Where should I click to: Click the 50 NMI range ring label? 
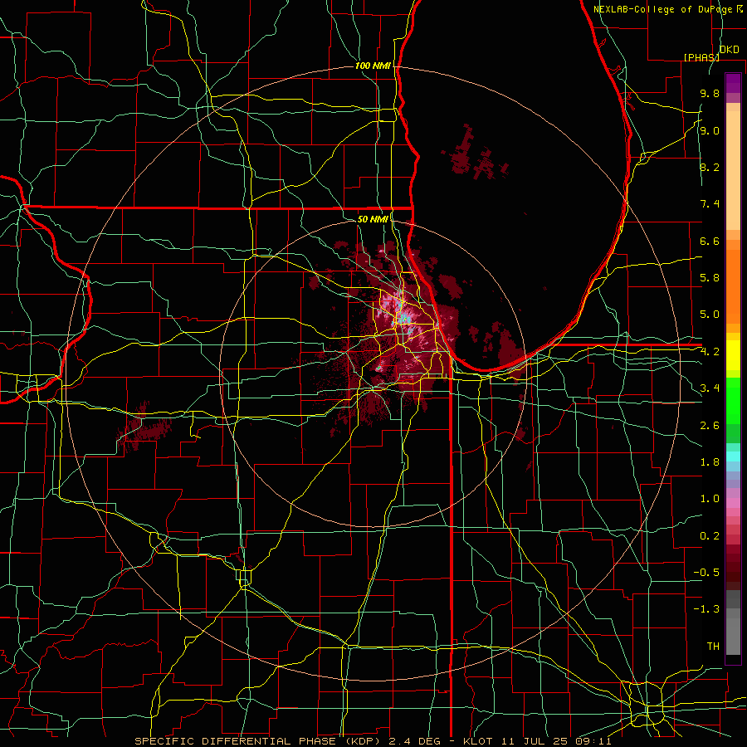click(x=373, y=219)
